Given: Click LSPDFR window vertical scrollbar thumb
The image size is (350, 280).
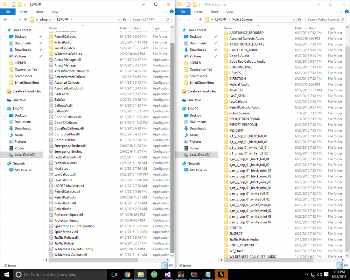Looking at the screenshot, I should point(172,147).
